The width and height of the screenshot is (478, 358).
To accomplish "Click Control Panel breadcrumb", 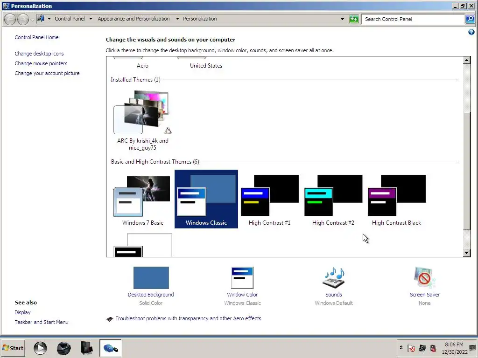I will coord(70,19).
